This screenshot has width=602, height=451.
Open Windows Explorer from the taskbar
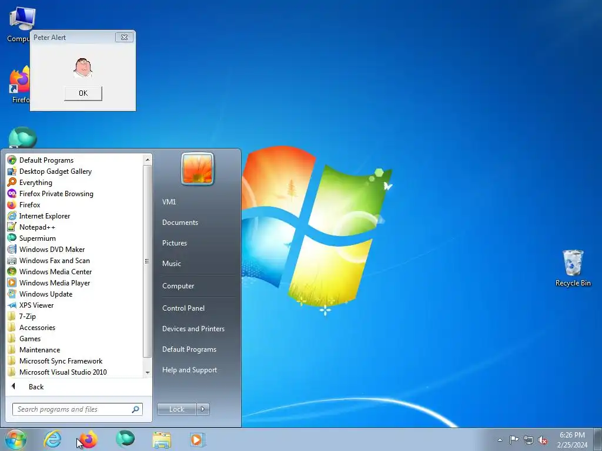(162, 439)
